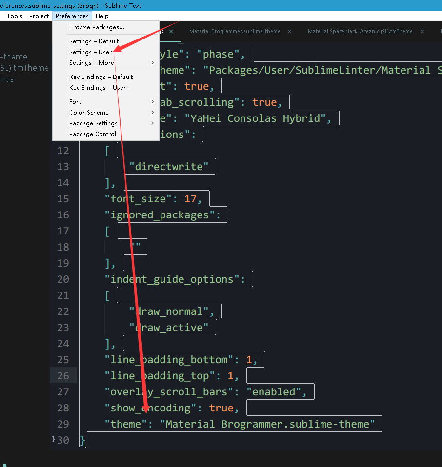Open Settings – User from the Preferences menu
The image size is (442, 467).
91,52
